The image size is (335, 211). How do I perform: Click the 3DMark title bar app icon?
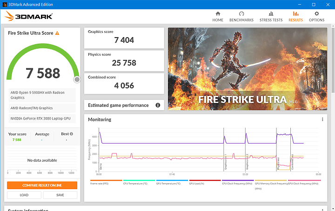coord(5,5)
